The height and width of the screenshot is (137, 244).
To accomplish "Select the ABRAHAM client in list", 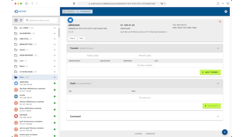I will click(35, 83).
